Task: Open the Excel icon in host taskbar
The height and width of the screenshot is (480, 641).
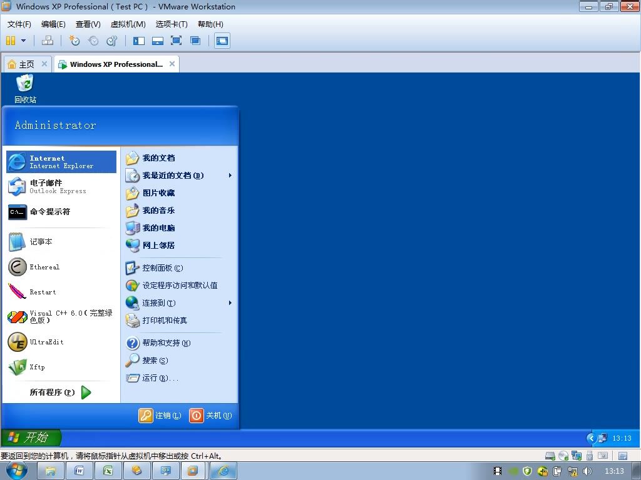Action: click(x=108, y=471)
